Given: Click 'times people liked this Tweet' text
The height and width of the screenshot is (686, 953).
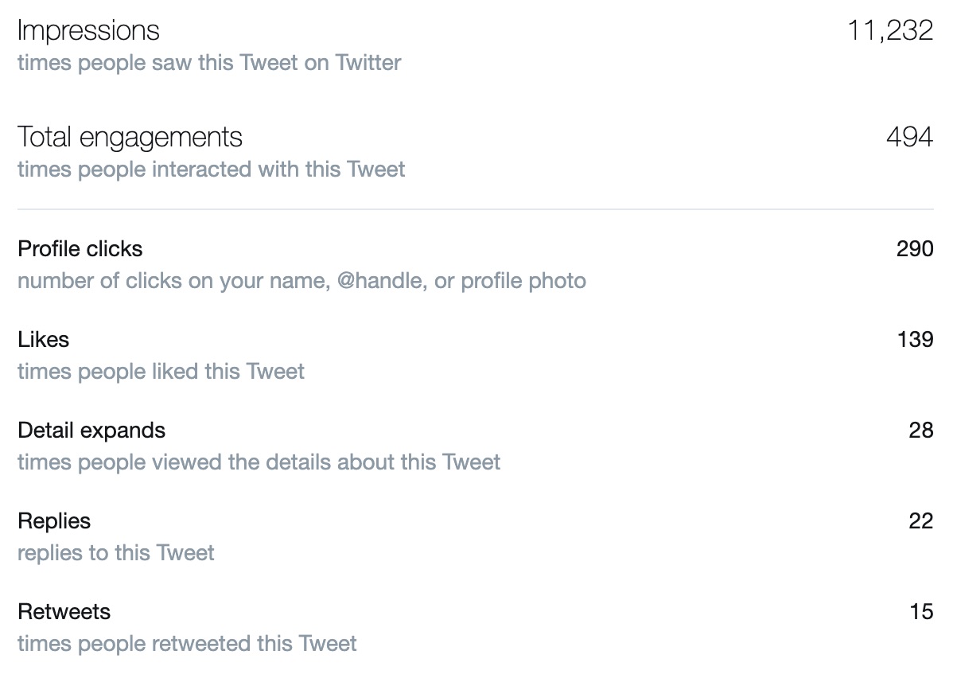Looking at the screenshot, I should pyautogui.click(x=161, y=372).
